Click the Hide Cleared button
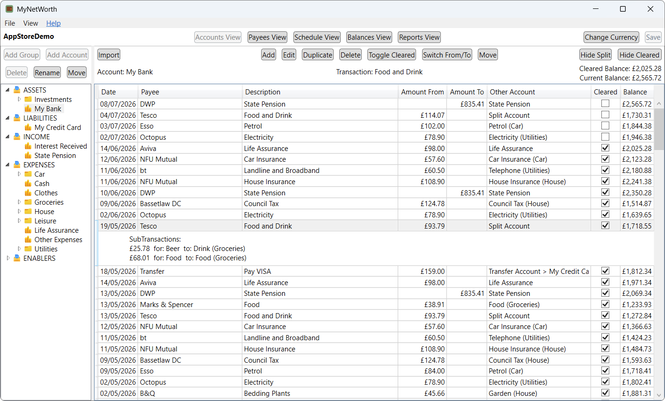The image size is (665, 401). pos(639,55)
